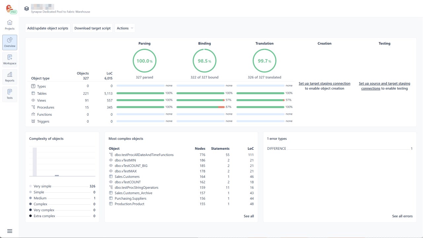Select Purchasing.Suppliers object name
The height and width of the screenshot is (238, 423).
point(131,198)
